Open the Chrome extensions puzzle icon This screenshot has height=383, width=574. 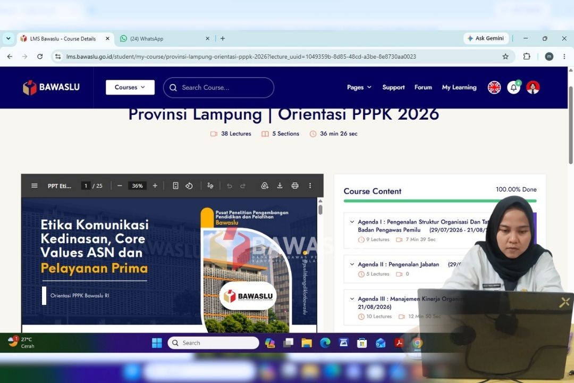[527, 56]
